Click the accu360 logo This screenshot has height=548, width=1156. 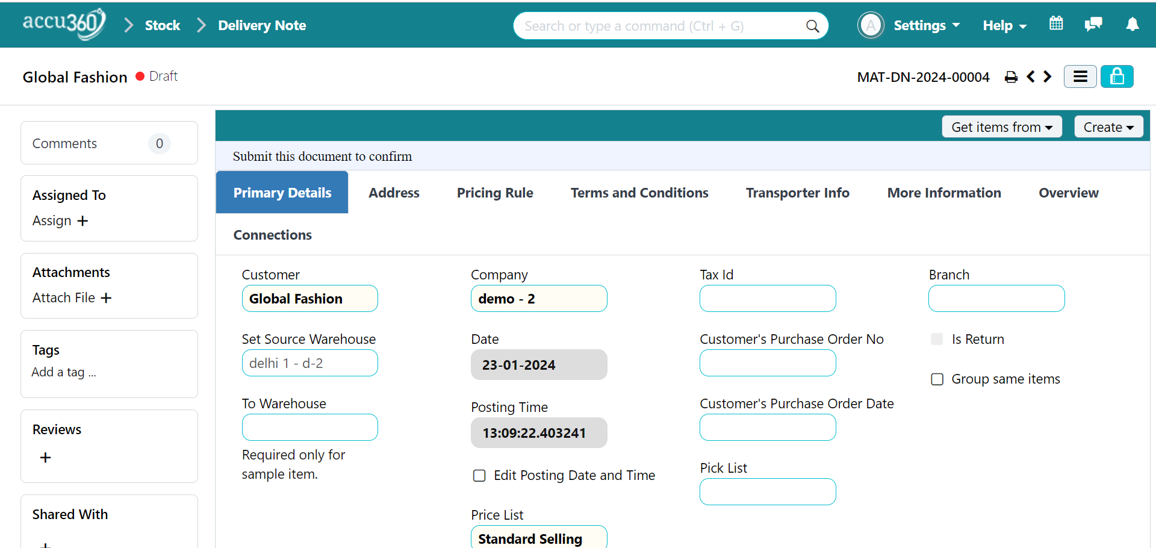64,24
